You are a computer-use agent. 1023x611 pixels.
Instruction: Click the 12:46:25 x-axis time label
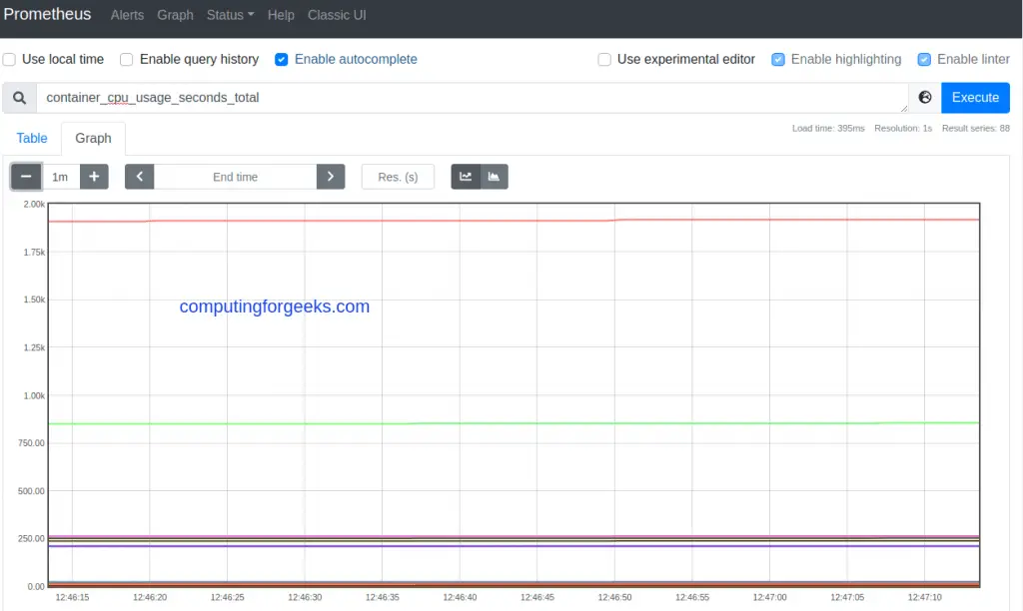click(227, 597)
